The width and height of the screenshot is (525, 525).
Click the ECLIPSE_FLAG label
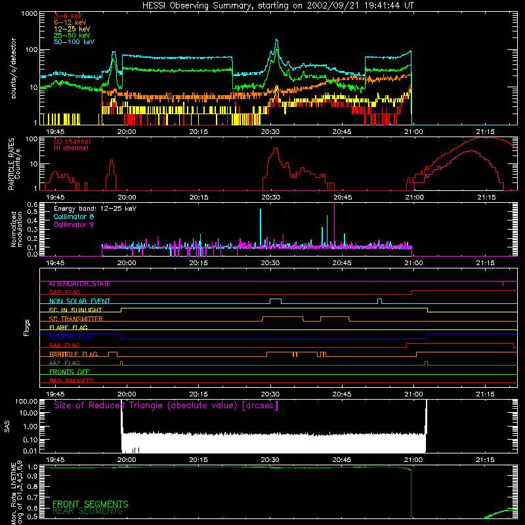pyautogui.click(x=72, y=337)
